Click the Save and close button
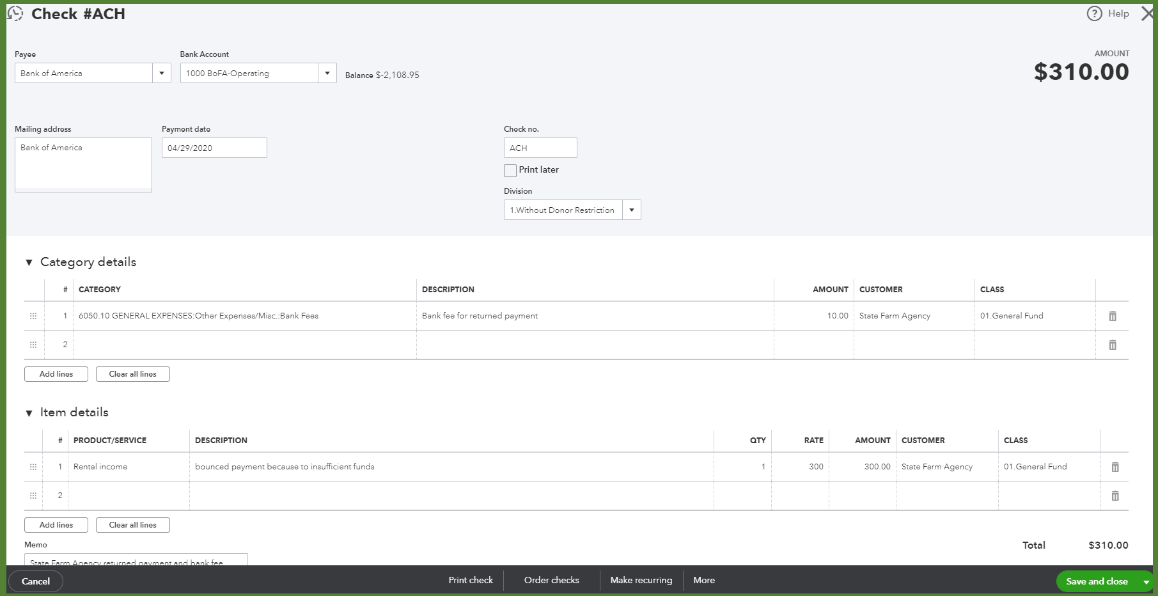1158x596 pixels. [x=1097, y=581]
